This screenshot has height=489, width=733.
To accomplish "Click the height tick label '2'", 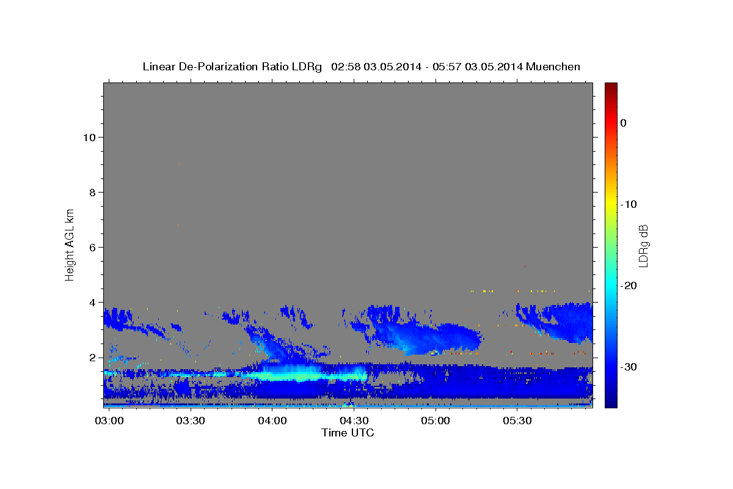I will pyautogui.click(x=93, y=358).
